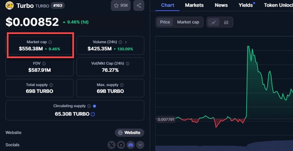Screen dimensions: 293x151
Task: Open the News tab
Action: point(221,5)
